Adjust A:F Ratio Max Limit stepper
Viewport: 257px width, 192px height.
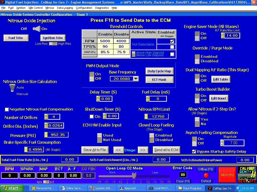pos(222,35)
